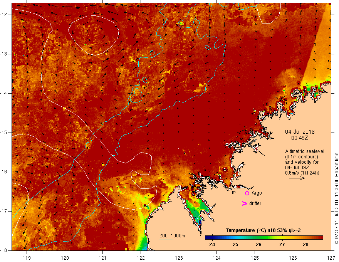The height and width of the screenshot is (262, 339).
Task: Click the 126 longitude axis label
Action: pos(293,258)
